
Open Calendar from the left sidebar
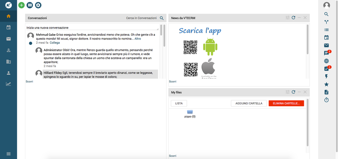(x=8, y=28)
